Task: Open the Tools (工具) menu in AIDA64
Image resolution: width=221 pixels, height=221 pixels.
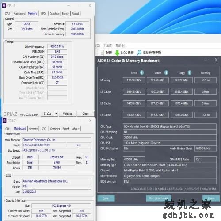Action: (x=108, y=46)
